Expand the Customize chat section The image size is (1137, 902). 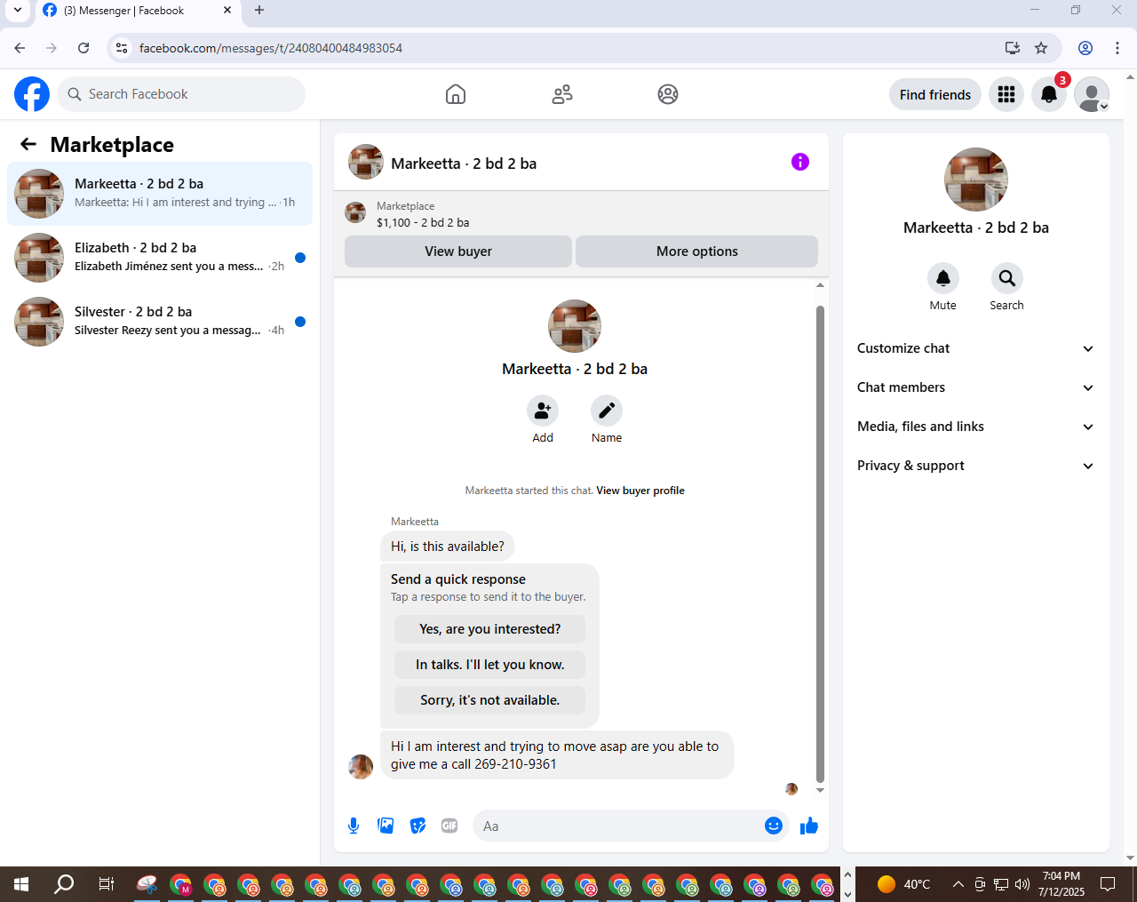(x=976, y=348)
